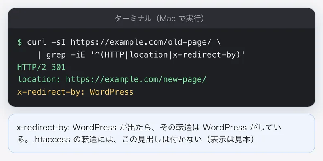Screen dimensions: 323x161
Task: Click the x-redirect-by: WordPress output line
Action: pos(76,92)
